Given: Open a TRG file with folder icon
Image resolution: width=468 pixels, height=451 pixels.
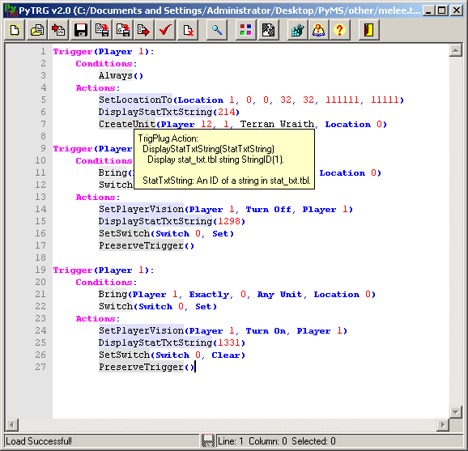Looking at the screenshot, I should pos(36,30).
